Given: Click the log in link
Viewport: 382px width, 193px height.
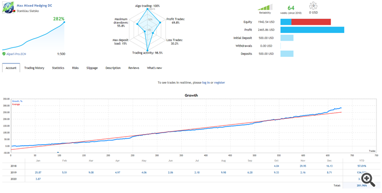Looking at the screenshot, I should 206,83.
